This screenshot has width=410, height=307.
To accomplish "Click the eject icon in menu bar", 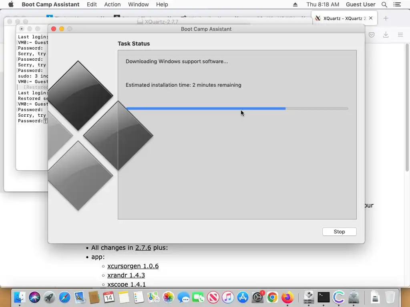I will tap(295, 4).
